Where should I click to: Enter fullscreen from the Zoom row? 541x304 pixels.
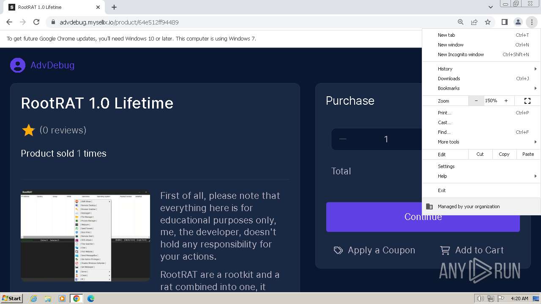coord(527,100)
